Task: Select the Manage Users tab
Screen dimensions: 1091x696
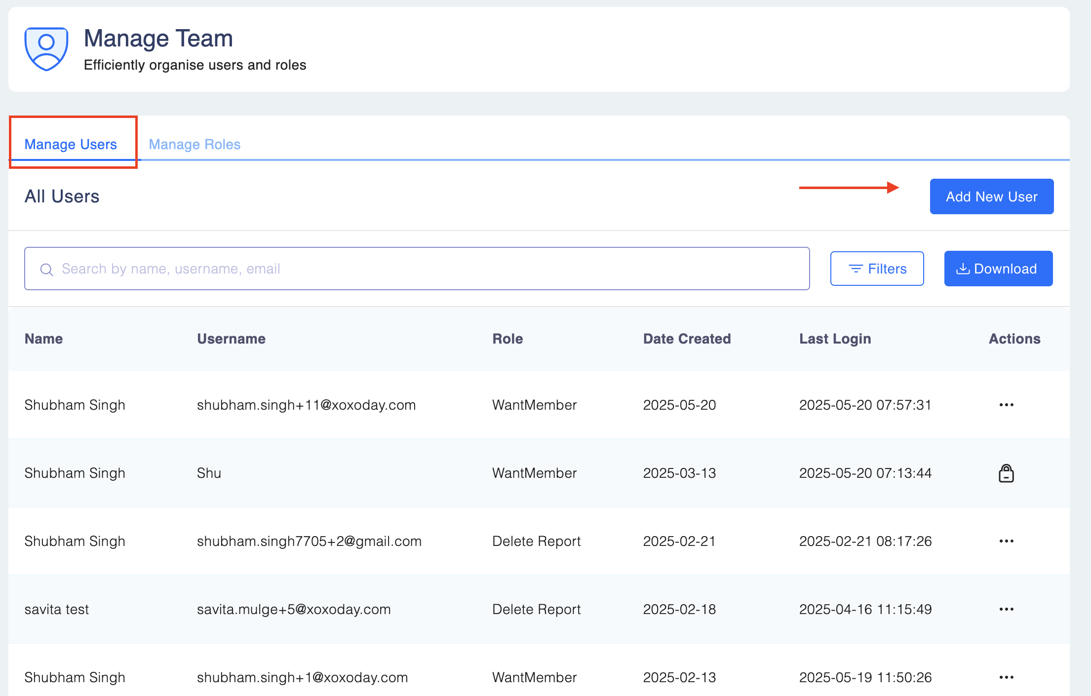Action: 71,144
